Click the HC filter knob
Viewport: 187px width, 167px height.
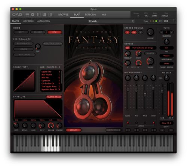(x=138, y=63)
